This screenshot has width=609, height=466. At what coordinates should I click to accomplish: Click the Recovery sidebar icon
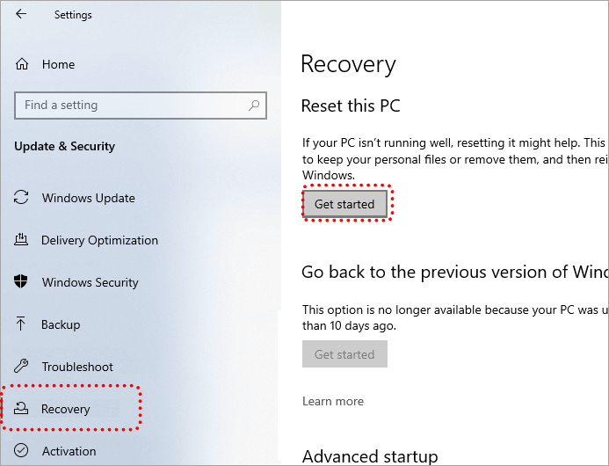(22, 409)
